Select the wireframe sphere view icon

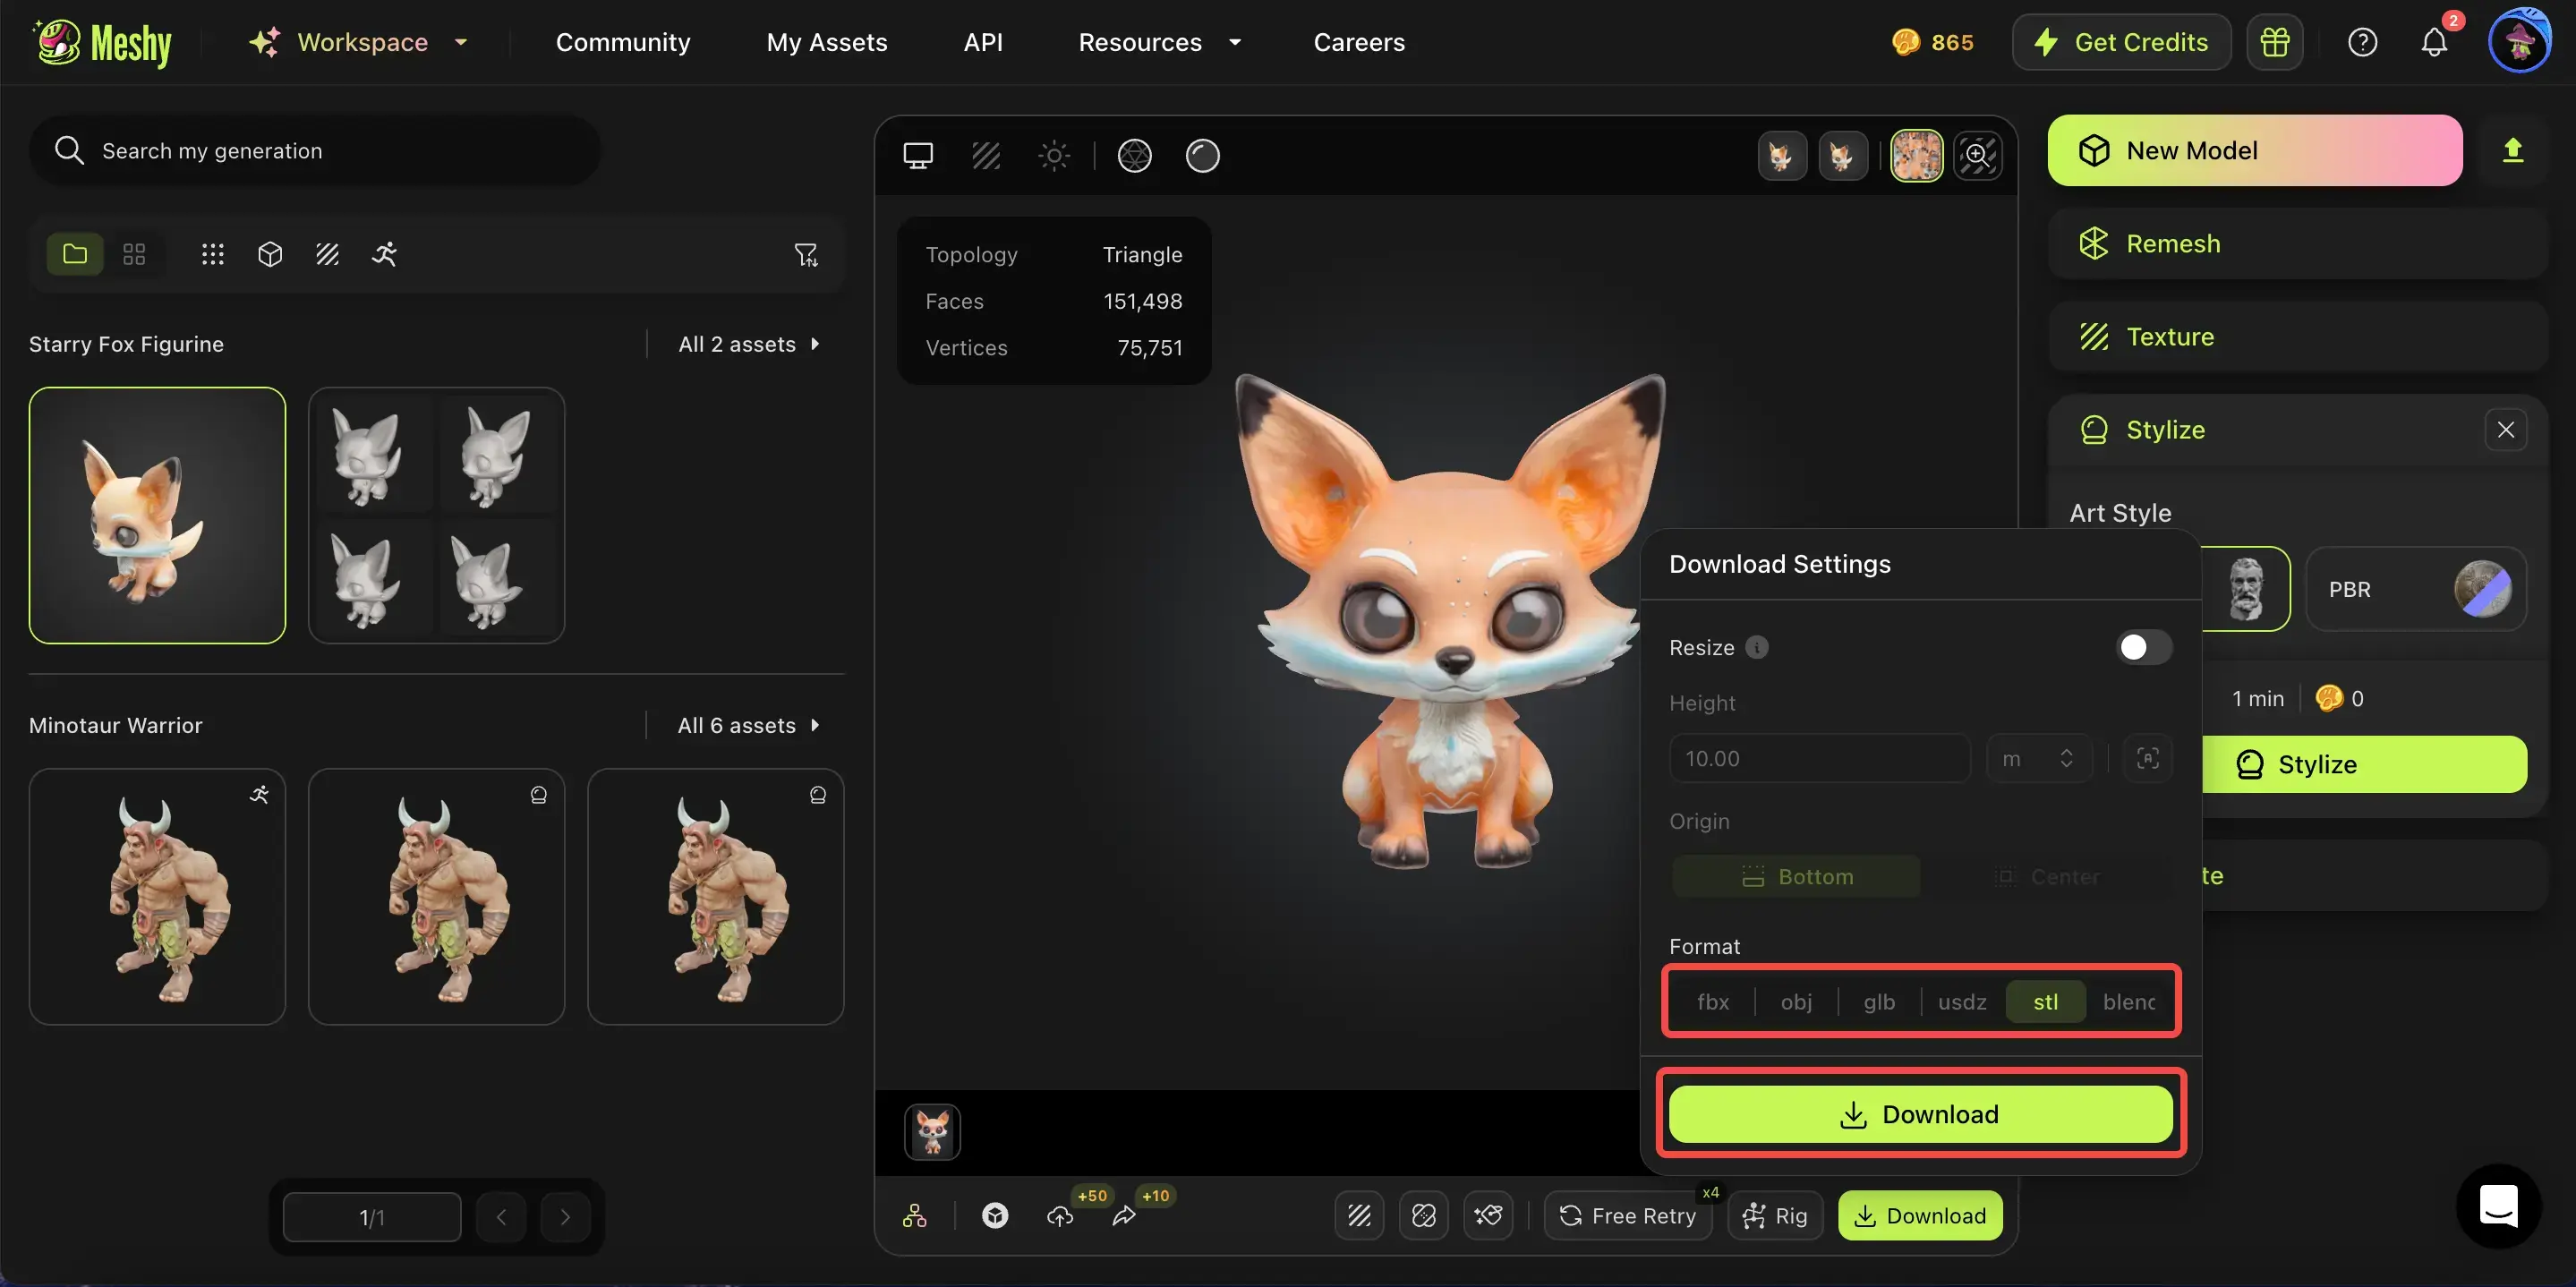click(x=1134, y=155)
